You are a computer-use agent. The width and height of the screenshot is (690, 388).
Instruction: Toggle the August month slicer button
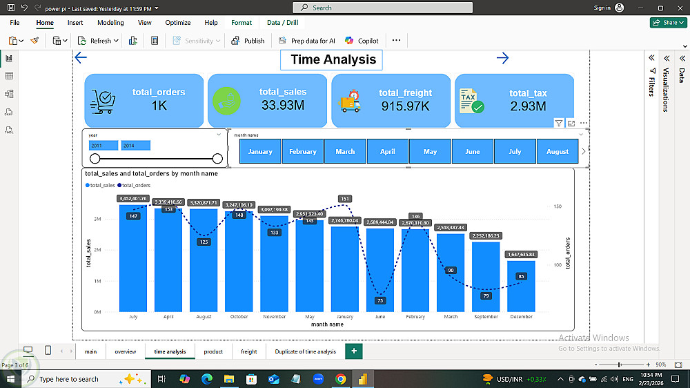tap(558, 151)
